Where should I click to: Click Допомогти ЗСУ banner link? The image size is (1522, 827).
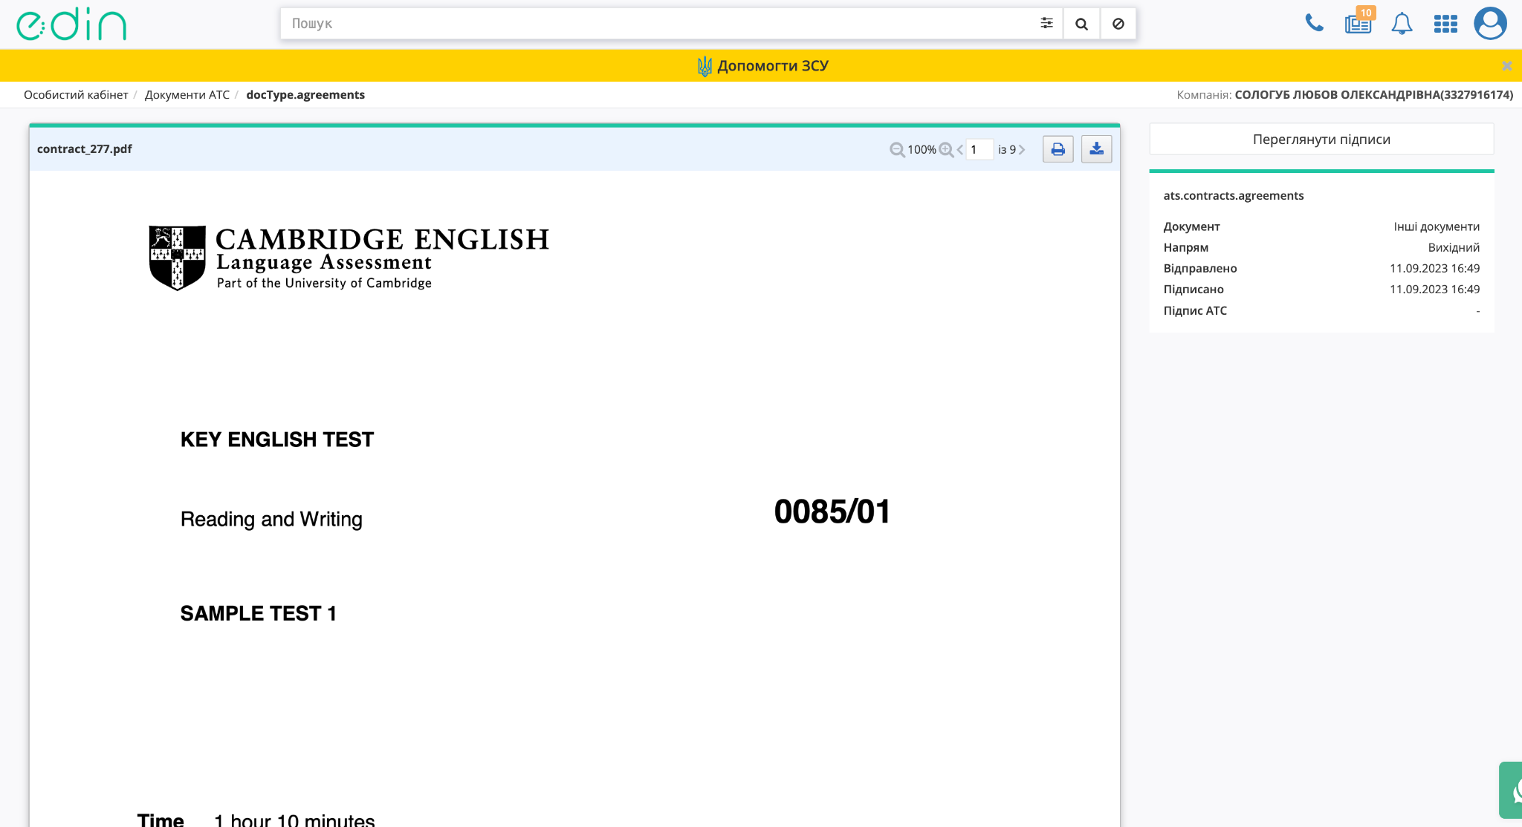762,65
